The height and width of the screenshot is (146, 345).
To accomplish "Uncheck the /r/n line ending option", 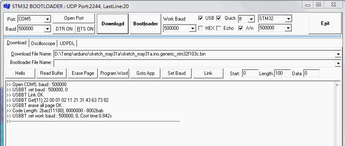I will click(x=241, y=28).
